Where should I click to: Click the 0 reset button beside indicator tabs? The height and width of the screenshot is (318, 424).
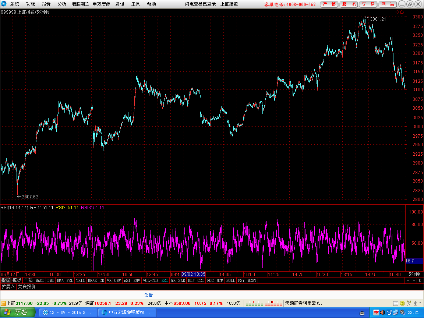click(x=420, y=280)
